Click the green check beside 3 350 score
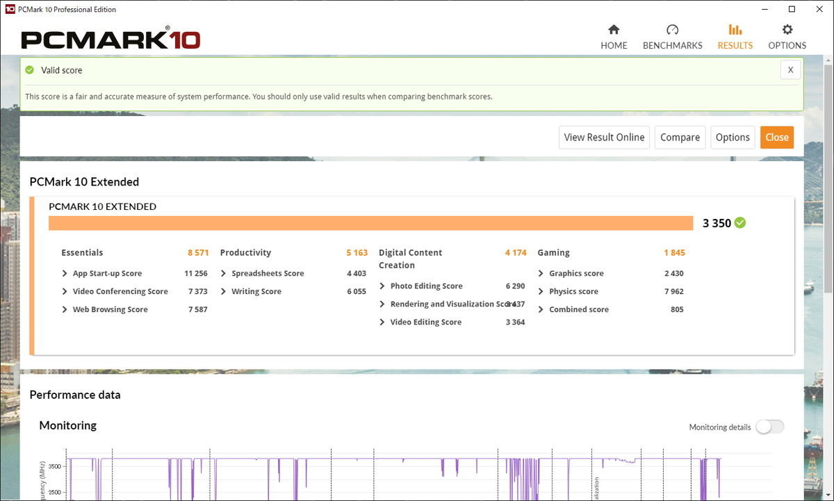This screenshot has height=501, width=834. click(739, 223)
